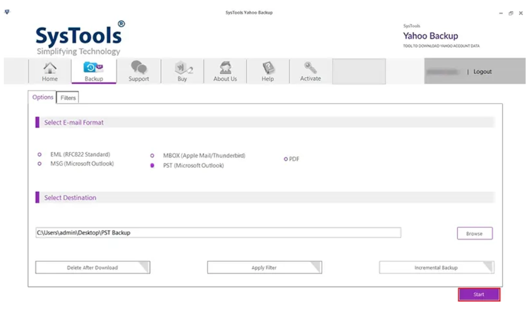Click the Buy cart icon
The width and height of the screenshot is (530, 310).
pos(183,71)
